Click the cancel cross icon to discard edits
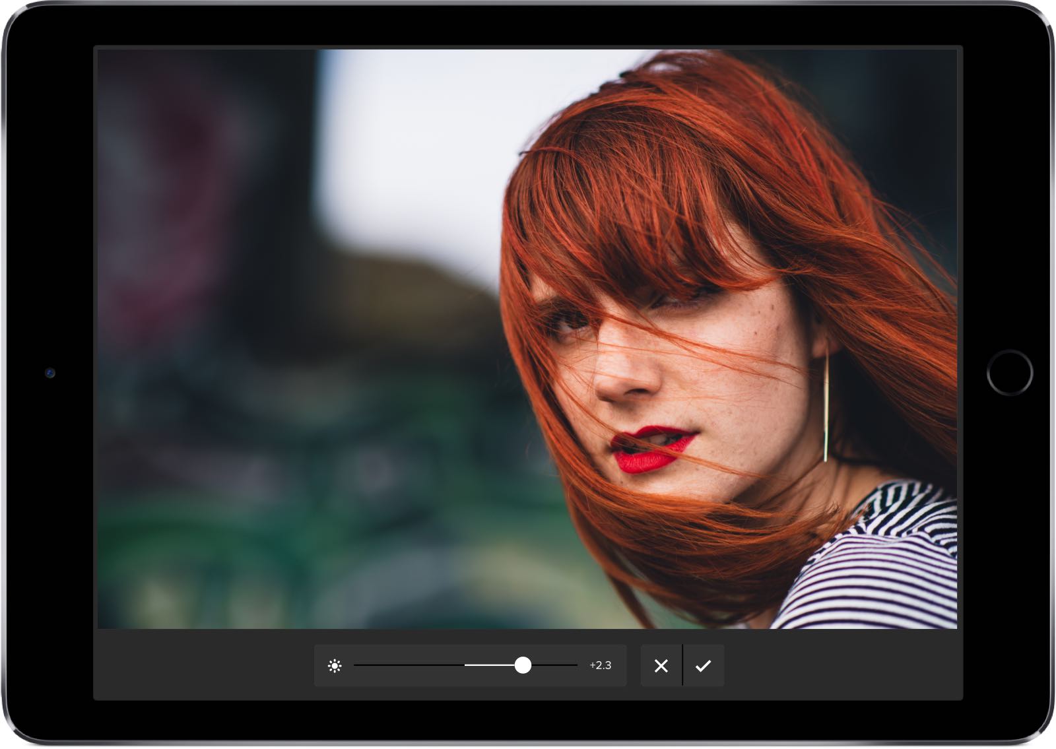Image resolution: width=1056 pixels, height=749 pixels. 661,666
